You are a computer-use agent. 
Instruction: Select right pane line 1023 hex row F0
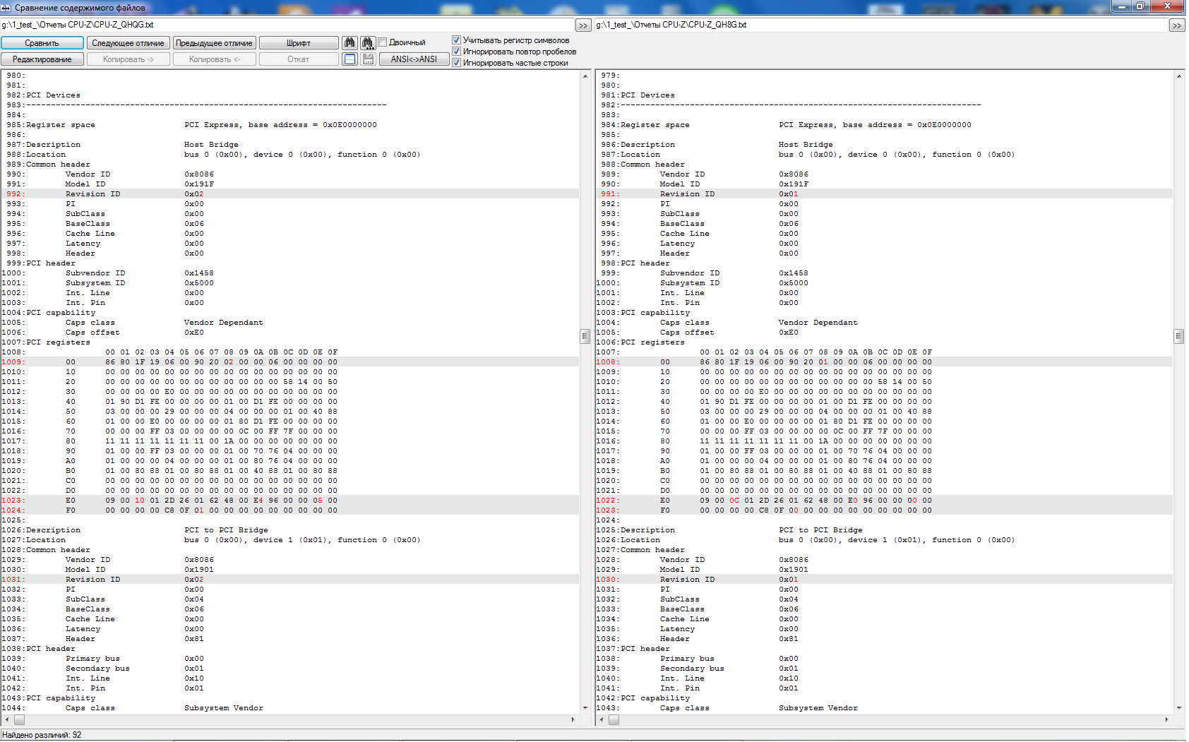coord(885,510)
